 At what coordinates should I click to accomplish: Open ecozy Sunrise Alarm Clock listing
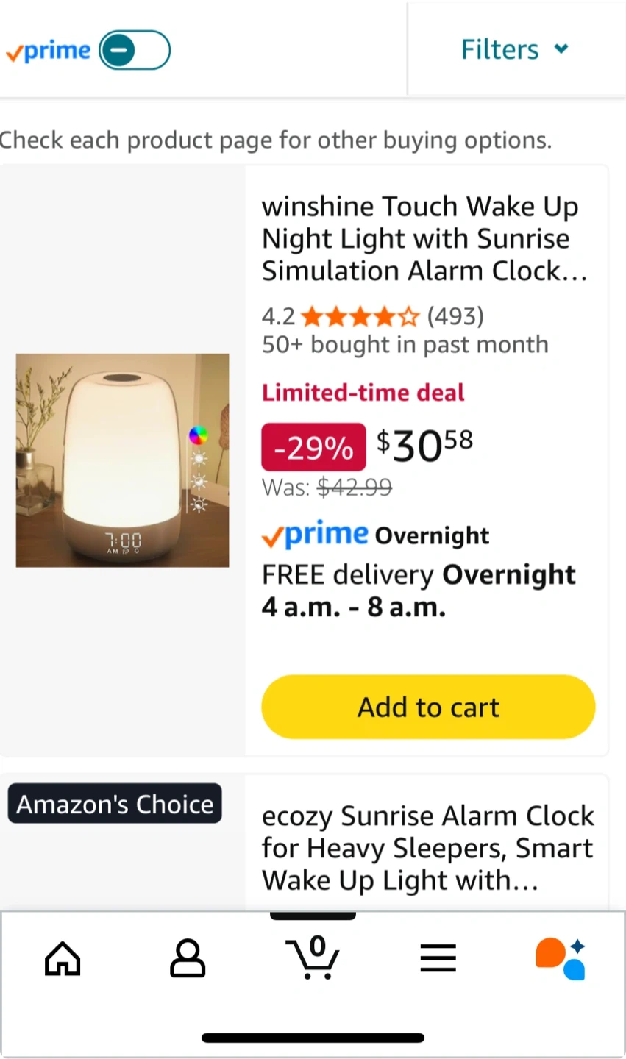pyautogui.click(x=427, y=847)
